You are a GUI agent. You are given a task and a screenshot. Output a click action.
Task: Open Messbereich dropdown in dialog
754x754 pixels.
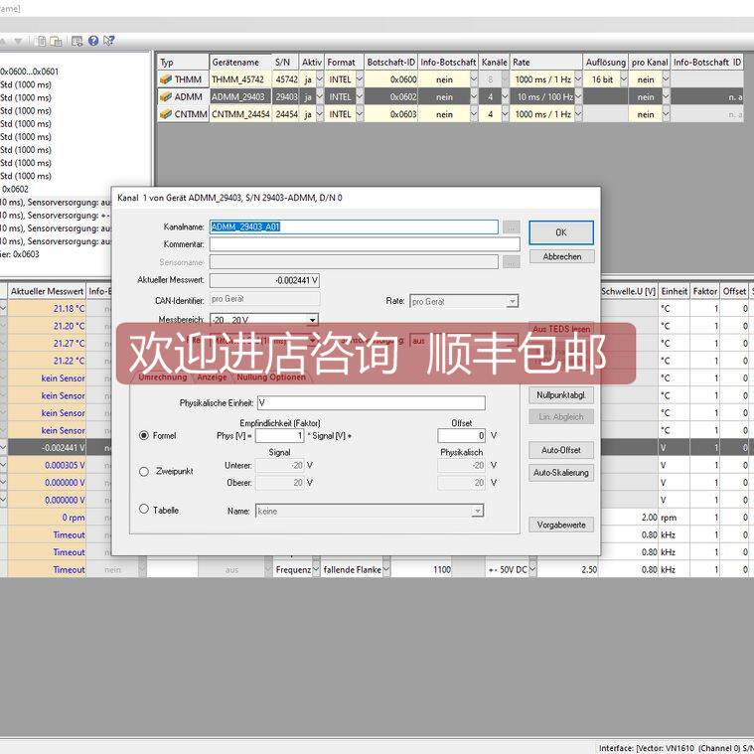313,320
